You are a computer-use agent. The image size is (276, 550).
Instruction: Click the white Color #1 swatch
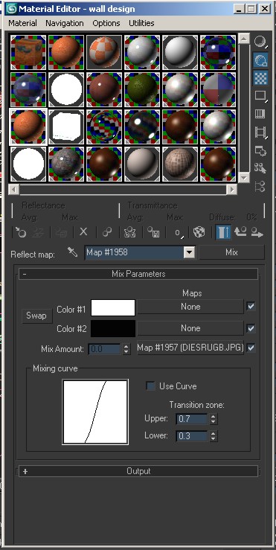tap(113, 308)
